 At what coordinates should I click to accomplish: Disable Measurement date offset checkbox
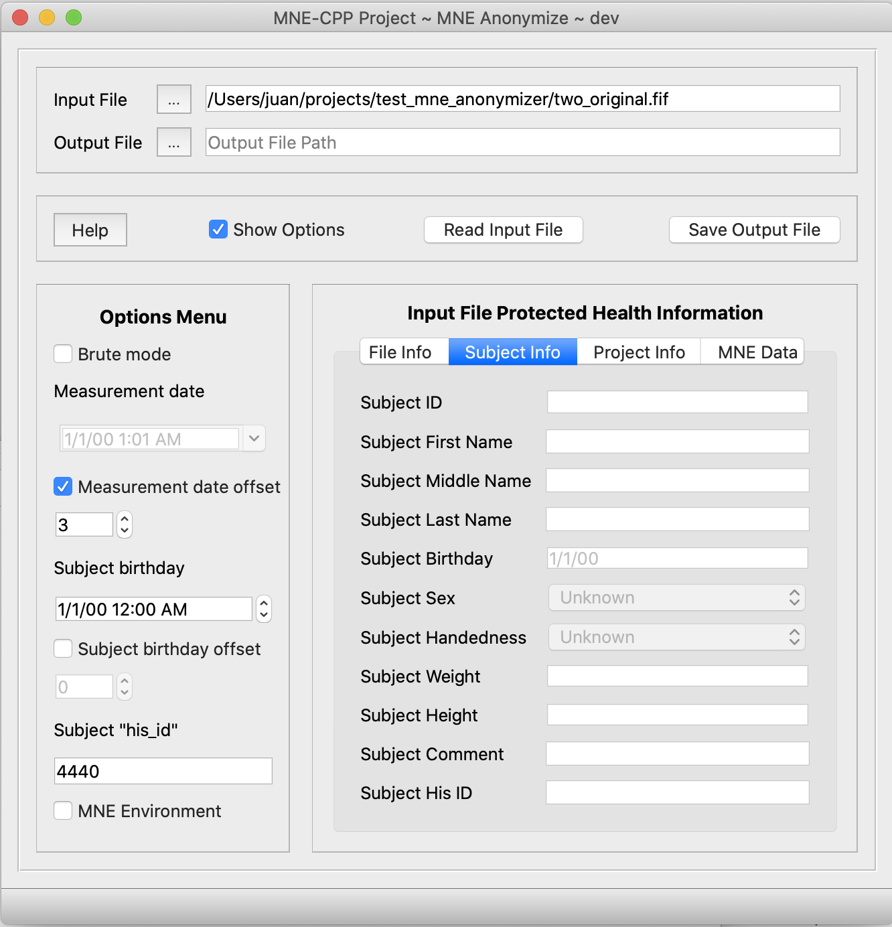coord(64,487)
